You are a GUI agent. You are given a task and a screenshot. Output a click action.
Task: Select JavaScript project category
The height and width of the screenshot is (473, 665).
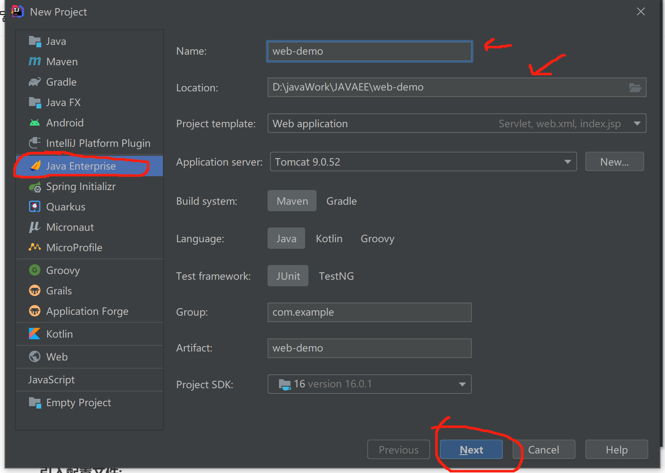coord(89,380)
